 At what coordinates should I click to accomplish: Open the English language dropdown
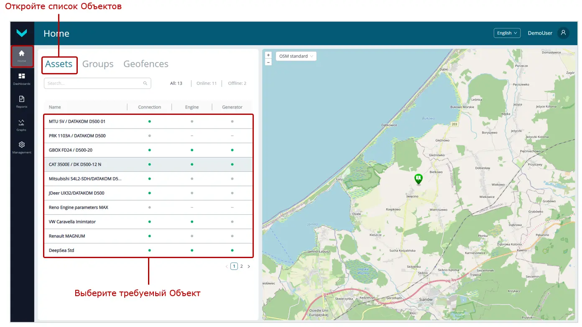click(x=507, y=33)
